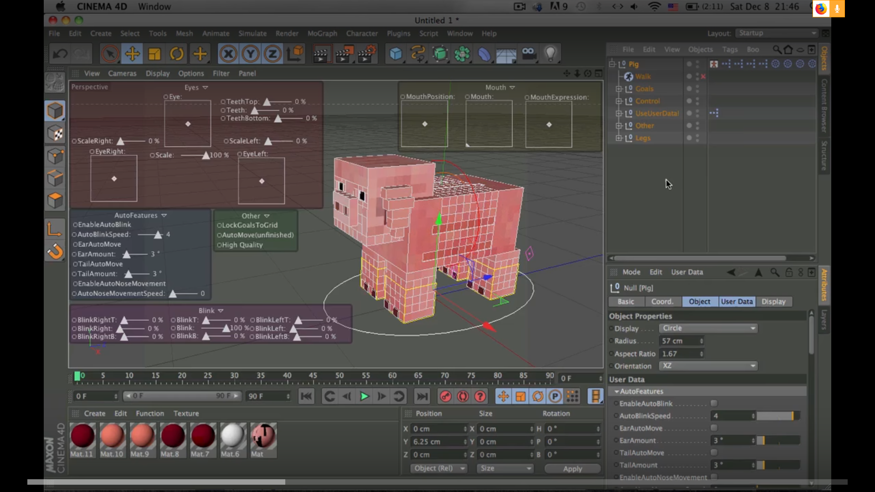The image size is (875, 492).
Task: Go to end of animation
Action: click(422, 396)
